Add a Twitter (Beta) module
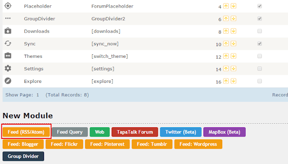This screenshot has width=288, height=164. click(x=181, y=132)
